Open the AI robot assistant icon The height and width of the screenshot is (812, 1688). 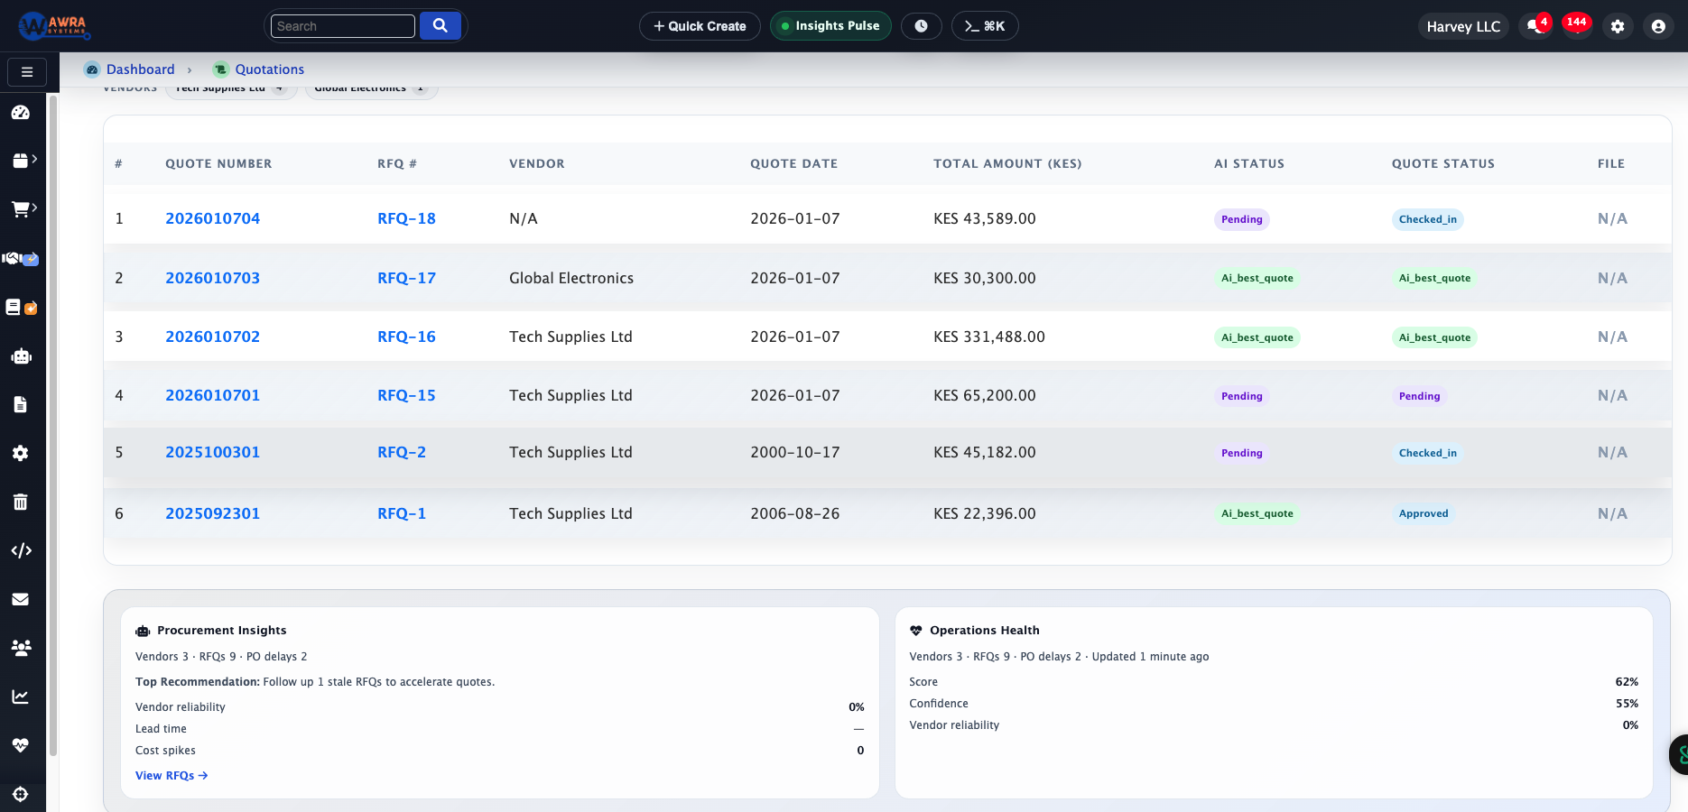point(21,355)
